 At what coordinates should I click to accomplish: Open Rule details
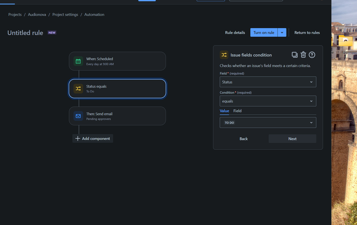pyautogui.click(x=235, y=32)
